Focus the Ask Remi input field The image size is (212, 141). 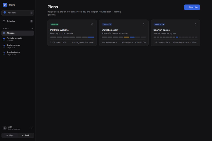(x=18, y=13)
